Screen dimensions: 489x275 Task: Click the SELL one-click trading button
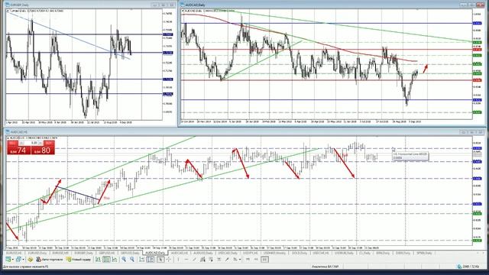pyautogui.click(x=12, y=143)
